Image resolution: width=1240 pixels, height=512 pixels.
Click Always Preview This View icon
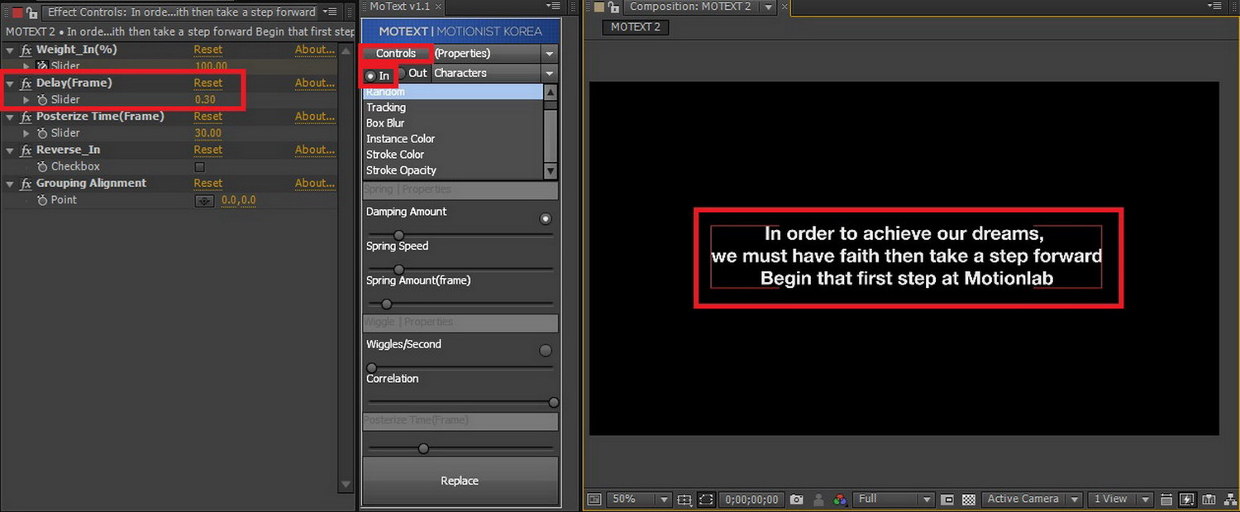click(x=594, y=500)
